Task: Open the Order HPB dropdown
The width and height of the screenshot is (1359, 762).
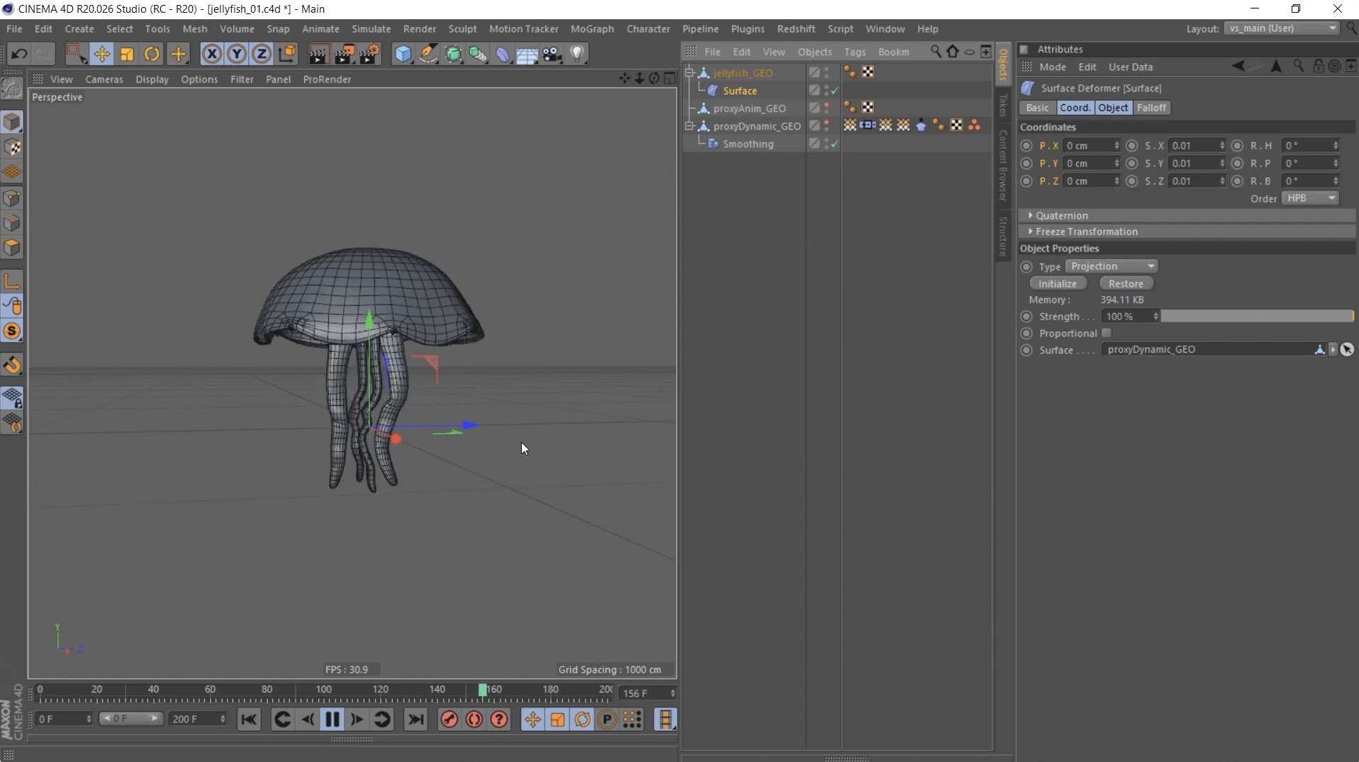Action: (1311, 198)
